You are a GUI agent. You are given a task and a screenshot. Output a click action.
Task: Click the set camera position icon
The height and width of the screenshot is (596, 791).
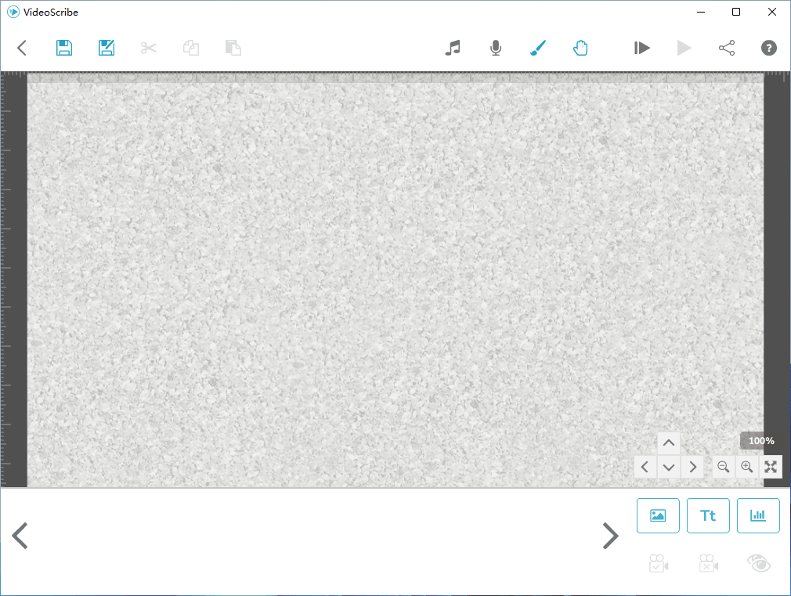(x=658, y=563)
